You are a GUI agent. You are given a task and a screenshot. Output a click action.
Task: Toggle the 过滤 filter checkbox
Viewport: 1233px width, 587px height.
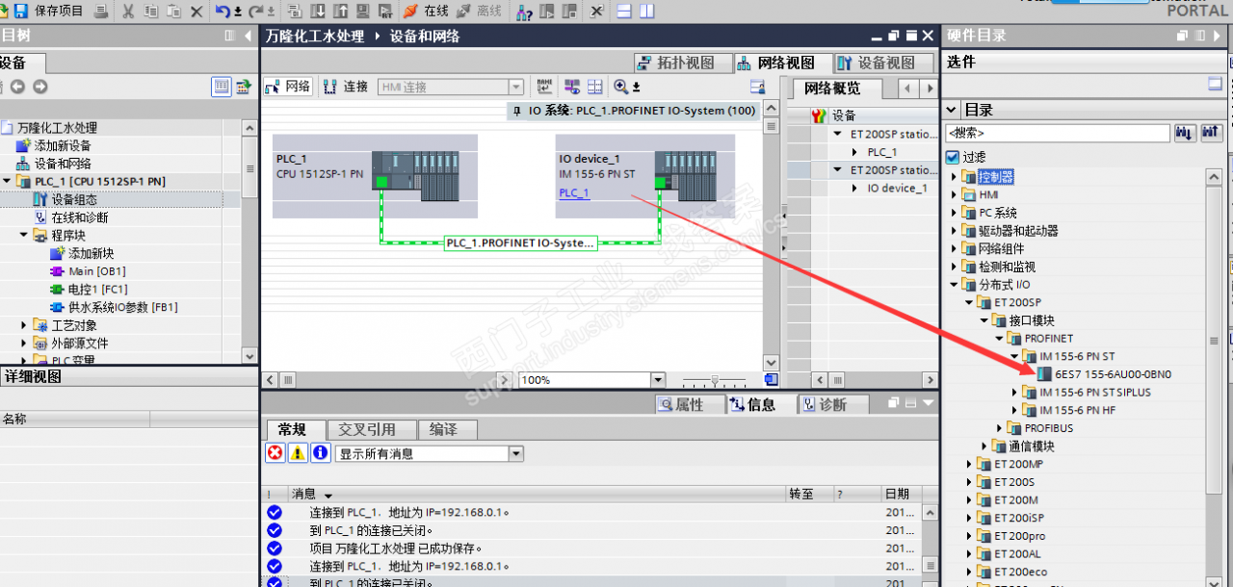pyautogui.click(x=953, y=157)
